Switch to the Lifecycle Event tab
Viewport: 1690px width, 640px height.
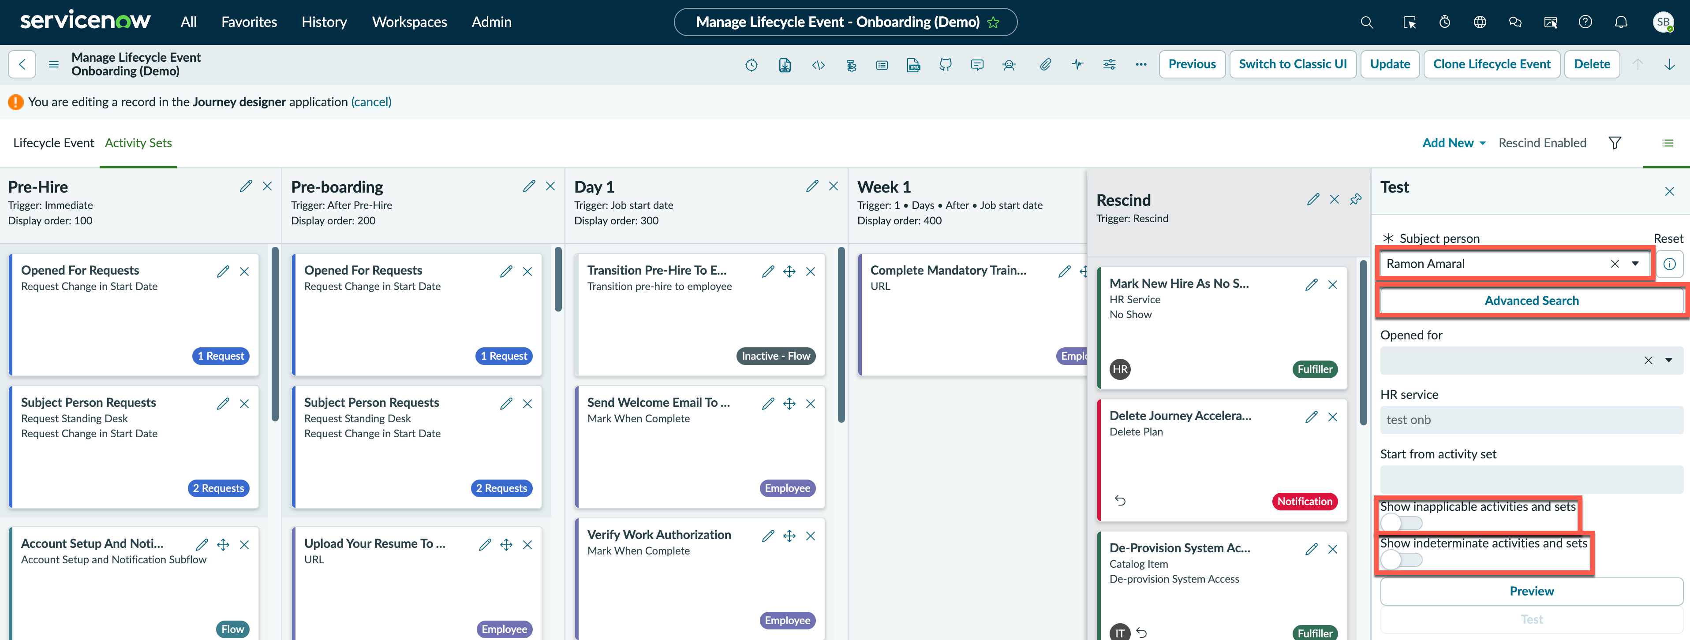pos(54,143)
